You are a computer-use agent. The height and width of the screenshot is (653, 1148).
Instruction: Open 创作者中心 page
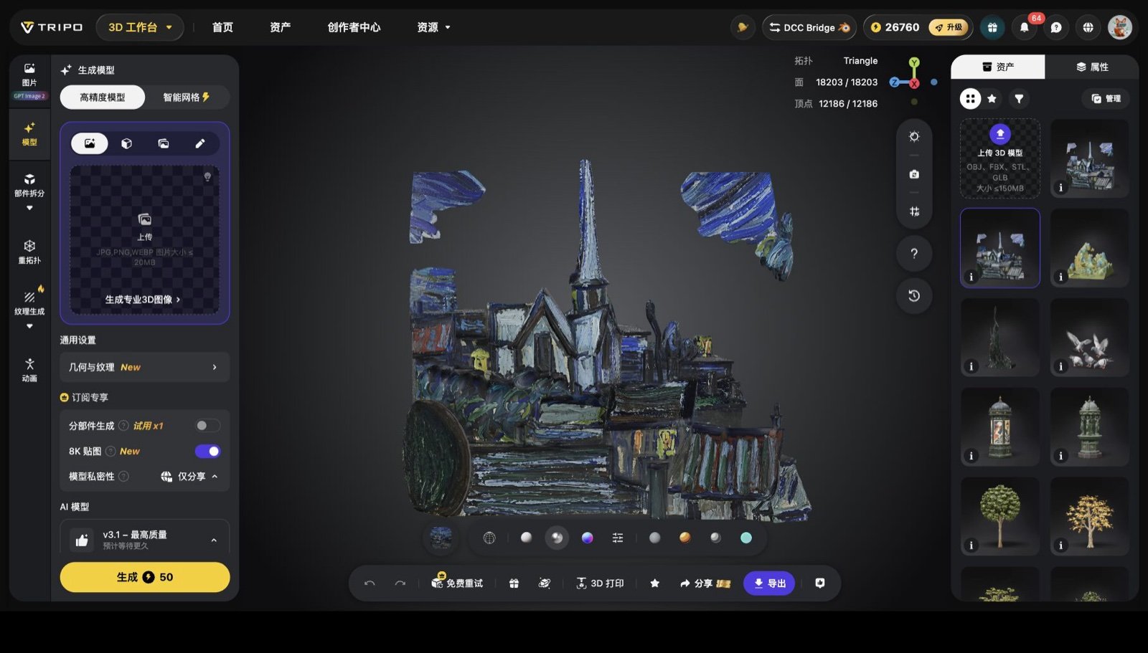pyautogui.click(x=354, y=27)
